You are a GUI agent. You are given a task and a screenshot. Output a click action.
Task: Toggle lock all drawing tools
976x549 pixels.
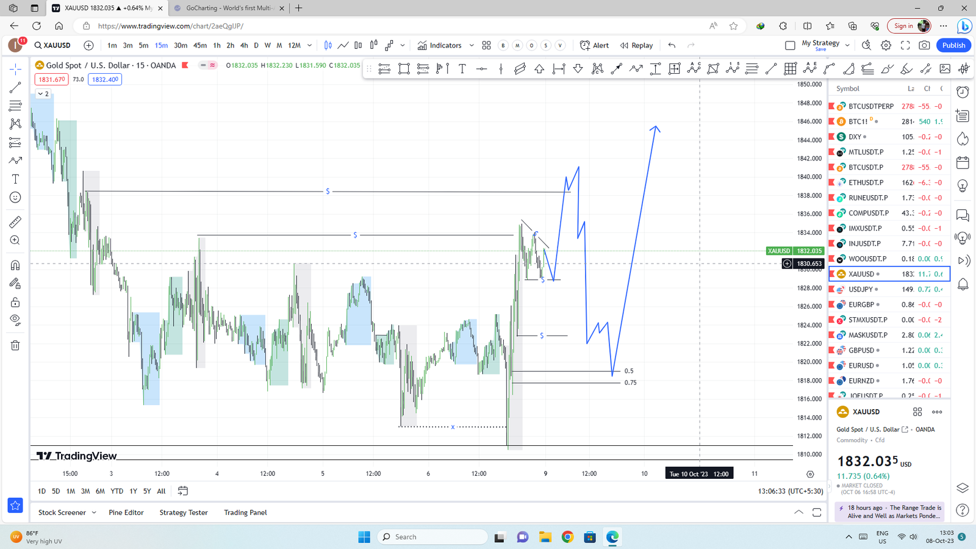pos(15,303)
